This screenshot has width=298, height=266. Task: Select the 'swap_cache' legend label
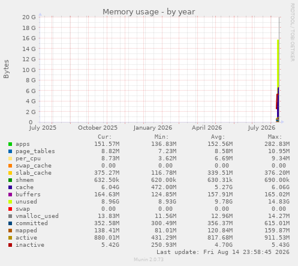click(x=34, y=166)
